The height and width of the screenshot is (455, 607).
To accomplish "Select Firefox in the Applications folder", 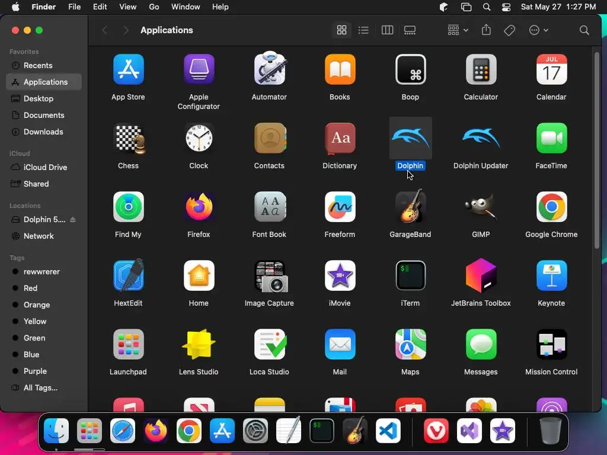I will point(199,207).
